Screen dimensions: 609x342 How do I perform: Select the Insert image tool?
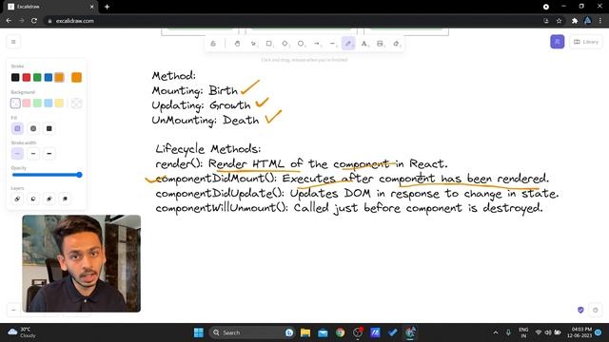tap(381, 44)
